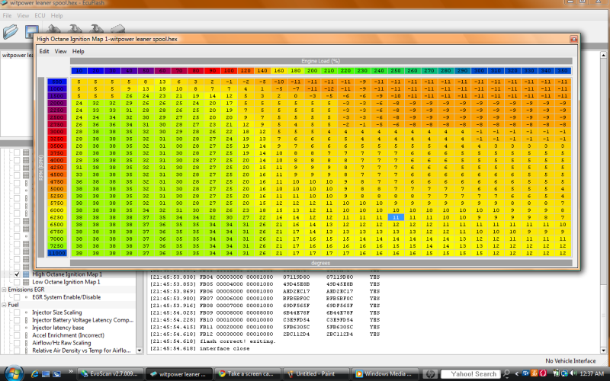Click the gray ECU module toolbar icon
Image resolution: width=610 pixels, height=381 pixels.
(117, 29)
